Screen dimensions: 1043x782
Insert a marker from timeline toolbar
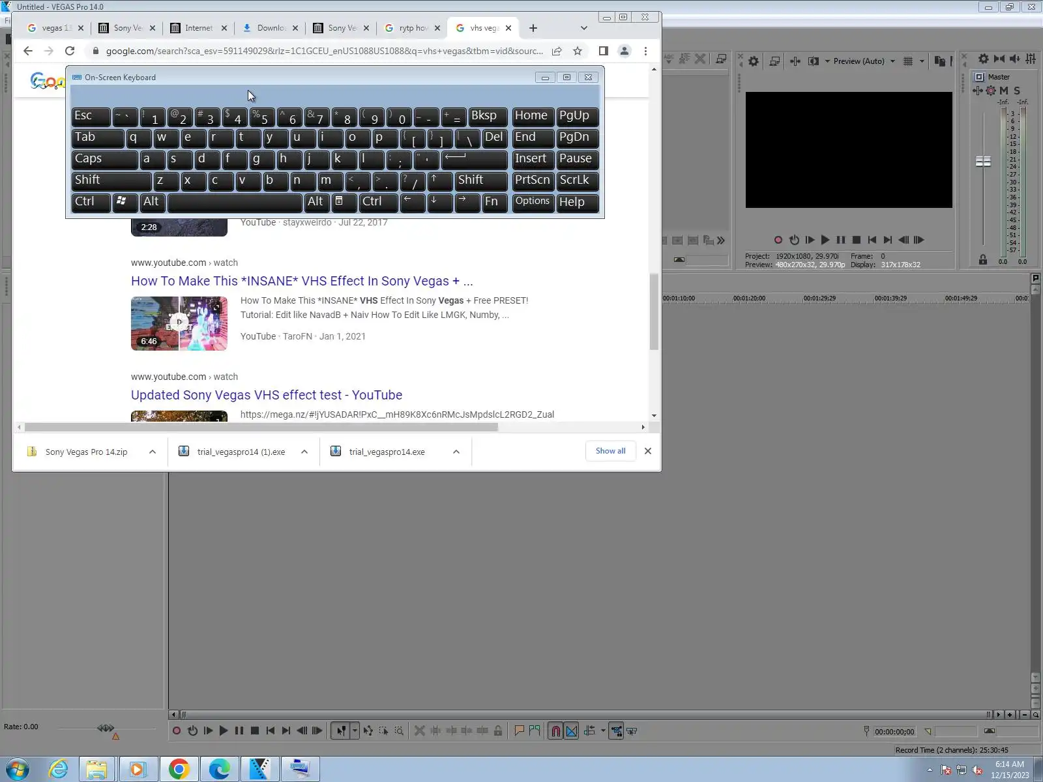[x=520, y=731]
